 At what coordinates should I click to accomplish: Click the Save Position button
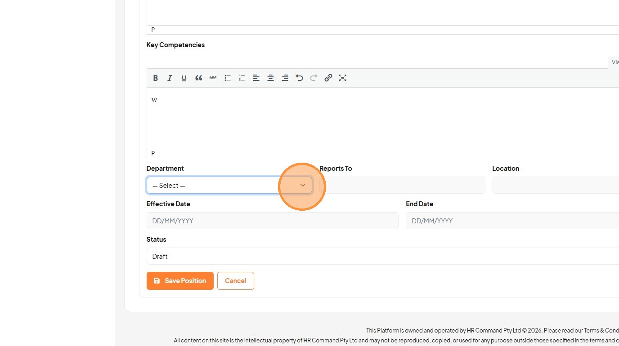180,281
